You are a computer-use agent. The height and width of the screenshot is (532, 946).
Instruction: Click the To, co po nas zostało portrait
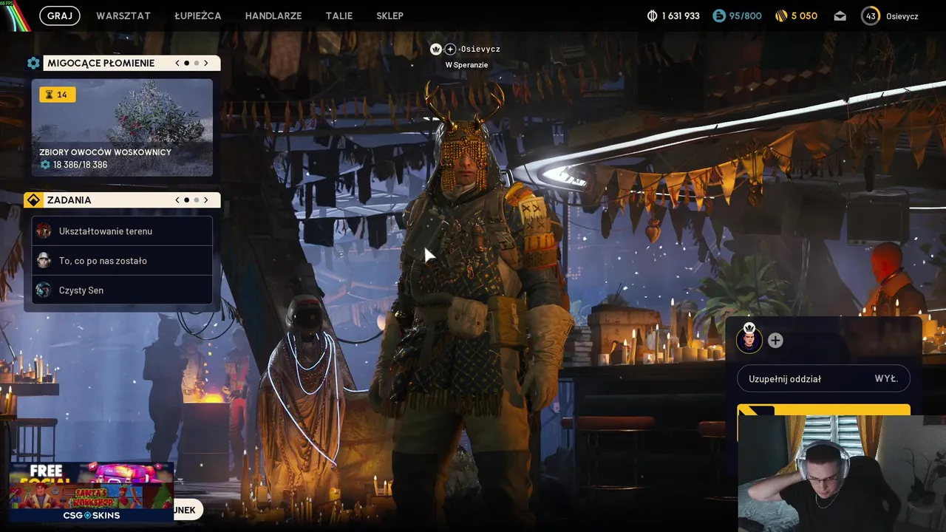[44, 261]
